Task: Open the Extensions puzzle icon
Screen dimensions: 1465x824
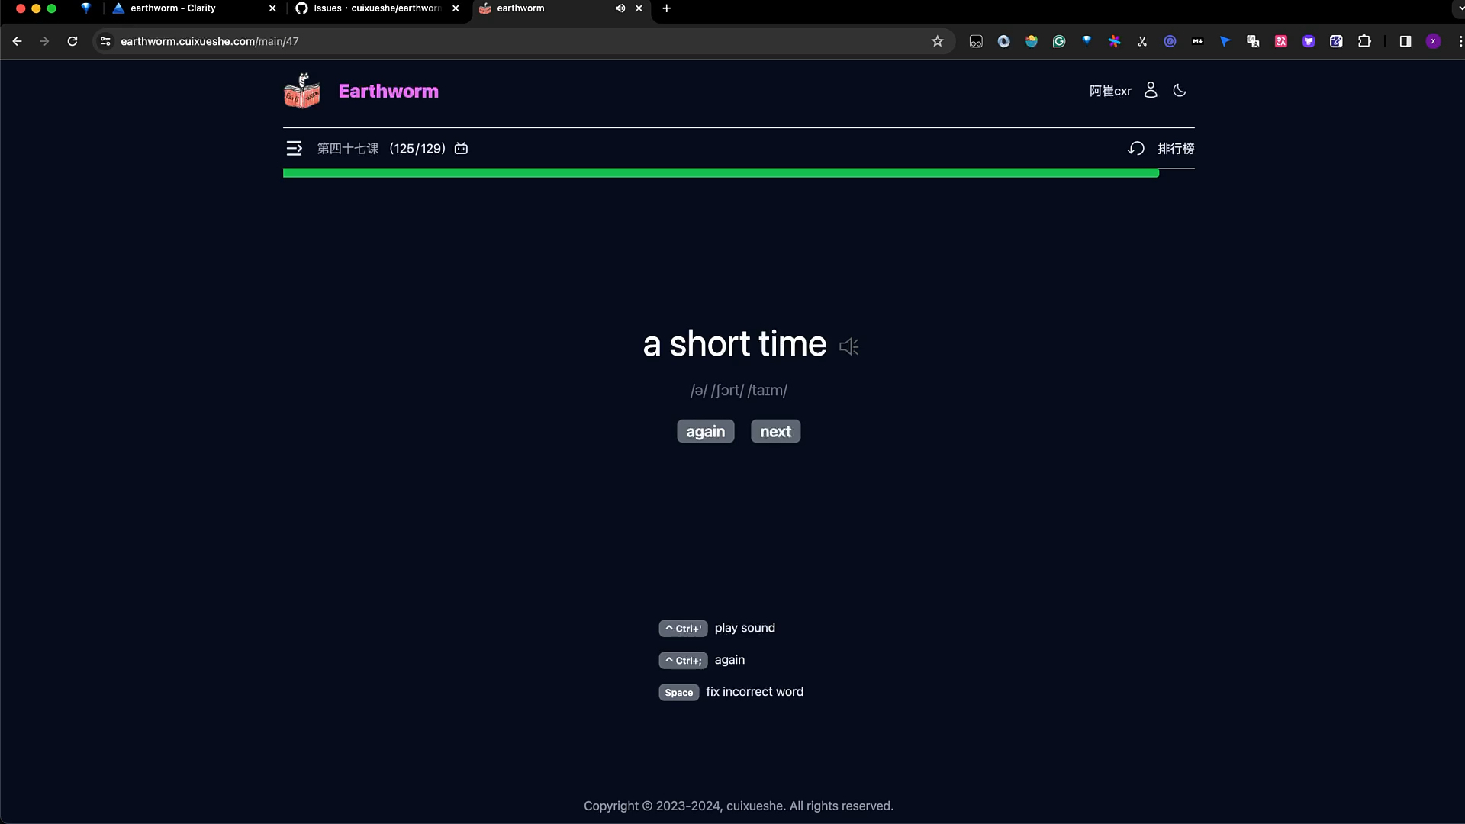Action: [x=1364, y=41]
